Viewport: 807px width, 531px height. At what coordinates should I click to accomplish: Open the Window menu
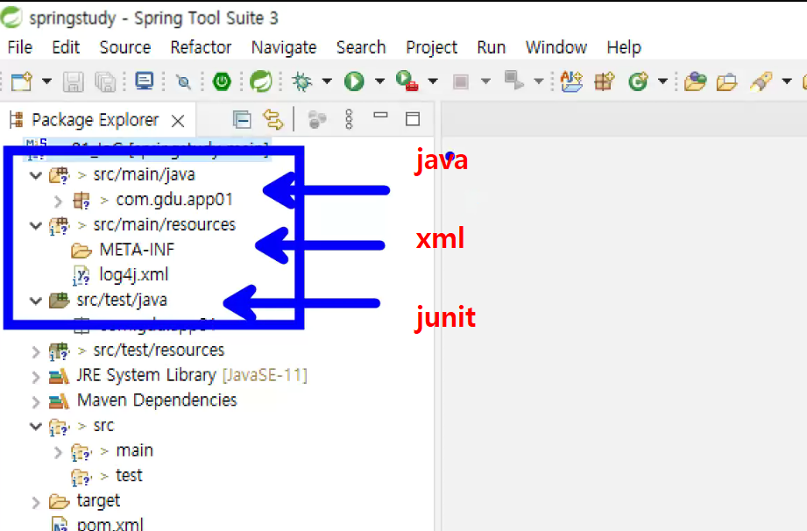coord(556,47)
